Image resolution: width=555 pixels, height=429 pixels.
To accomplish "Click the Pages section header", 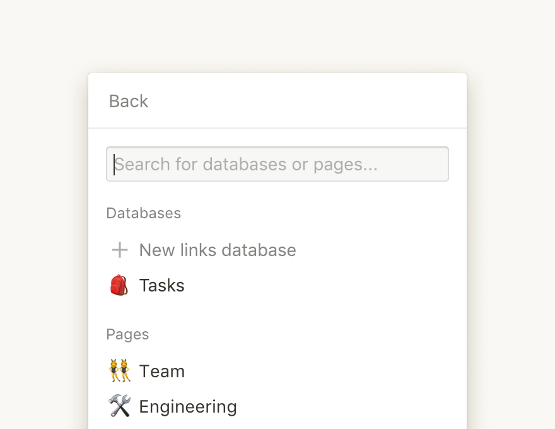I will [x=128, y=334].
